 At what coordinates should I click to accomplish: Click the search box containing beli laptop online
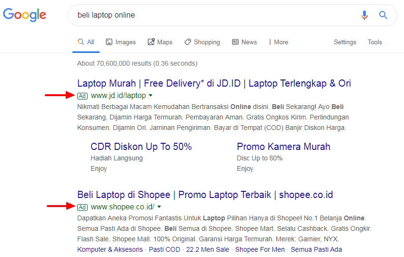[x=210, y=15]
